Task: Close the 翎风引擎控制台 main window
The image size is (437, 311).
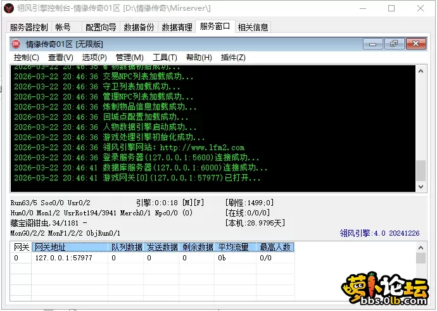Action: coord(421,8)
